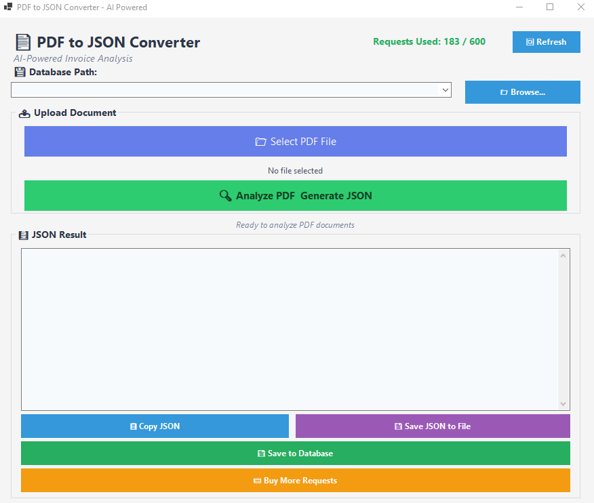Click the document icon beside the converter title
Viewport: 594px width, 503px height.
click(23, 43)
